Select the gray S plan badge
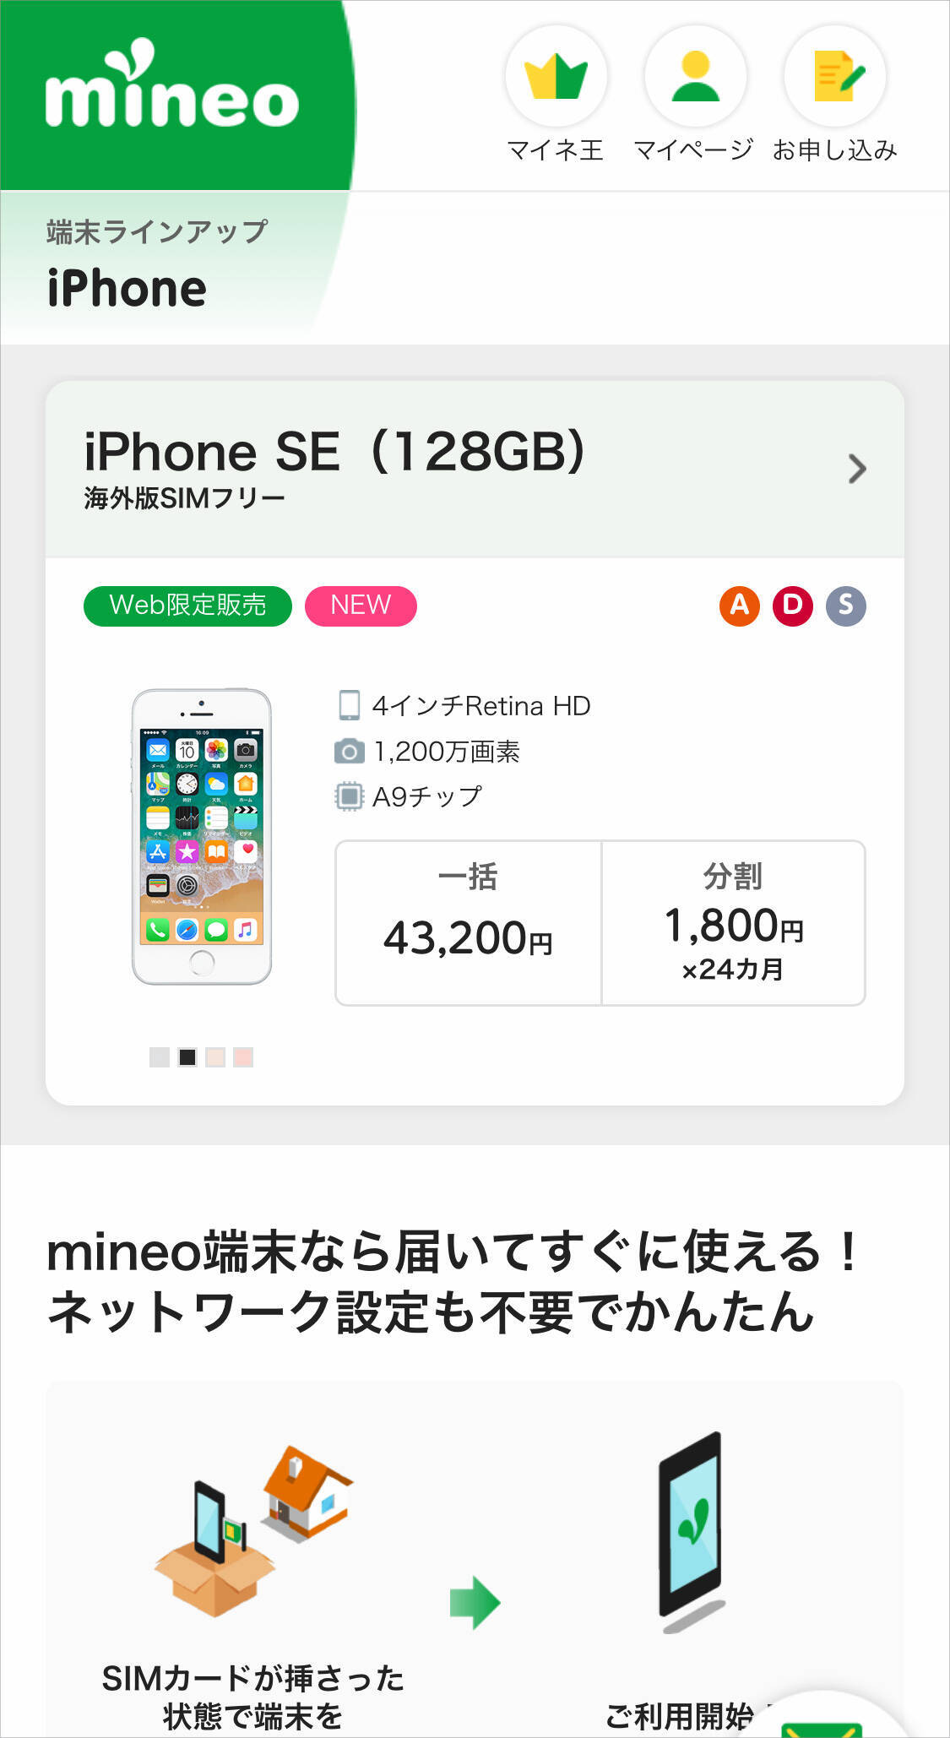This screenshot has width=950, height=1738. (x=846, y=606)
